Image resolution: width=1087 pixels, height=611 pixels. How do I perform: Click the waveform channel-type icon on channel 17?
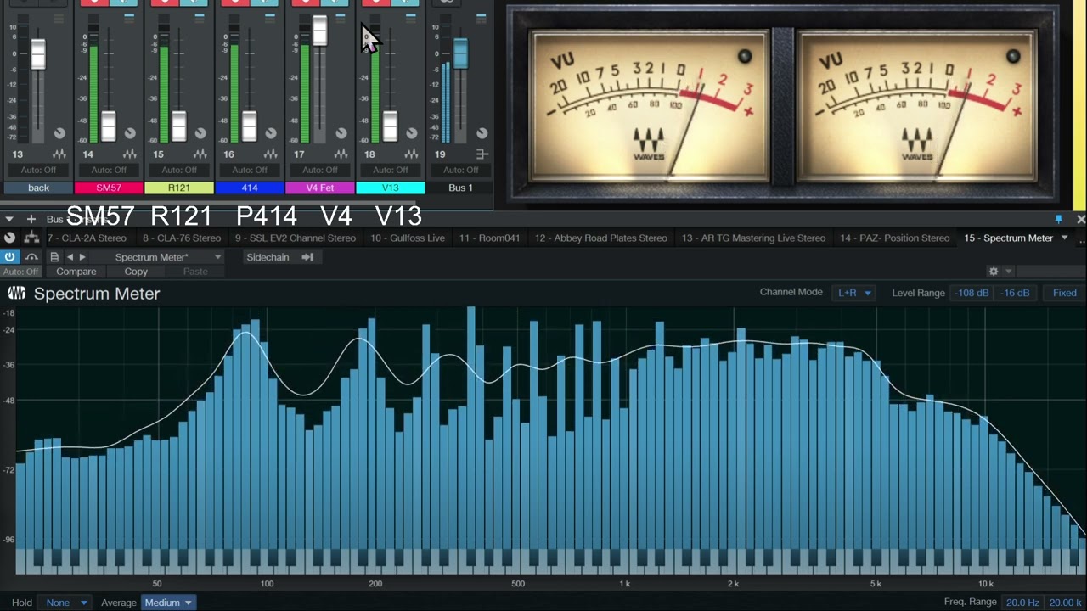click(341, 154)
